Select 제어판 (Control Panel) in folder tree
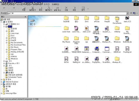This screenshot has height=101, width=139. point(11,70)
